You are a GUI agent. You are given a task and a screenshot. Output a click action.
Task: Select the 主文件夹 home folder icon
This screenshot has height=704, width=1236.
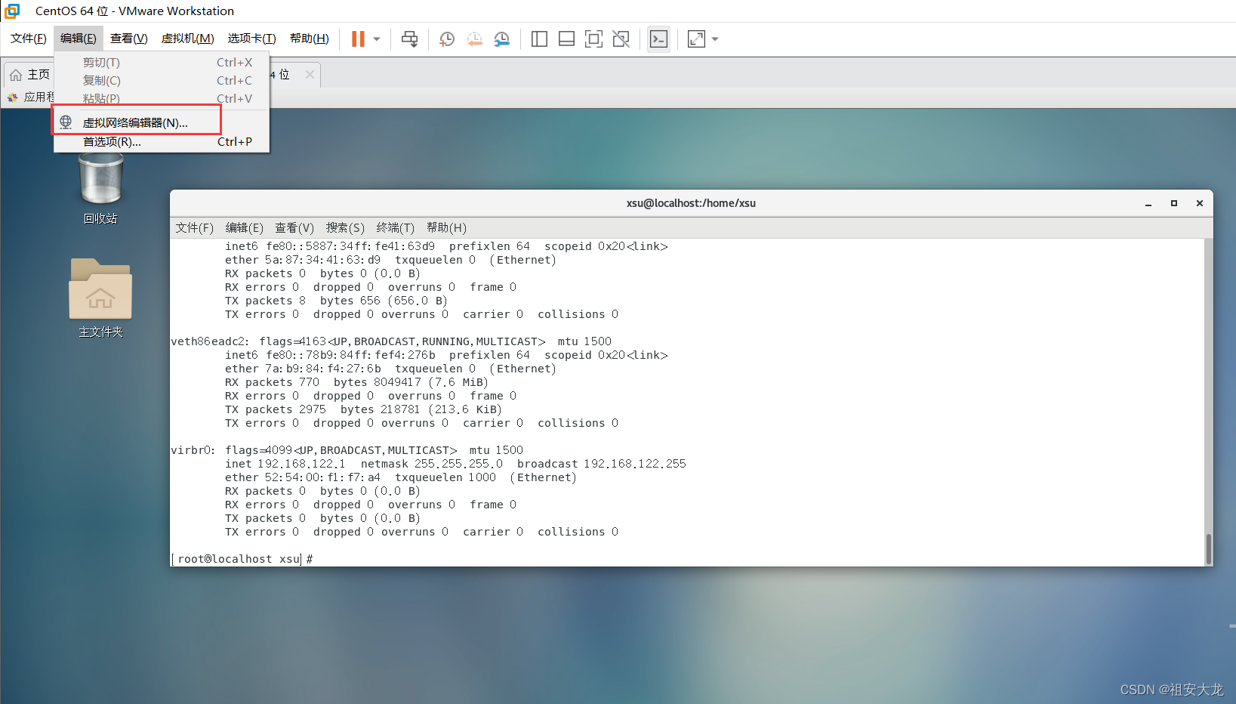pos(100,298)
